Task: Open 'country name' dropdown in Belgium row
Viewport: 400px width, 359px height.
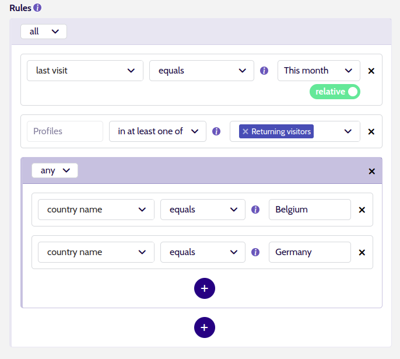Action: pyautogui.click(x=96, y=210)
